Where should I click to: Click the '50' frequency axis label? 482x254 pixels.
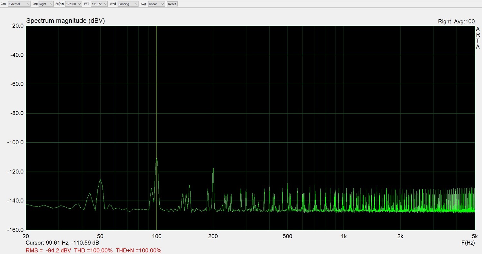[100, 236]
